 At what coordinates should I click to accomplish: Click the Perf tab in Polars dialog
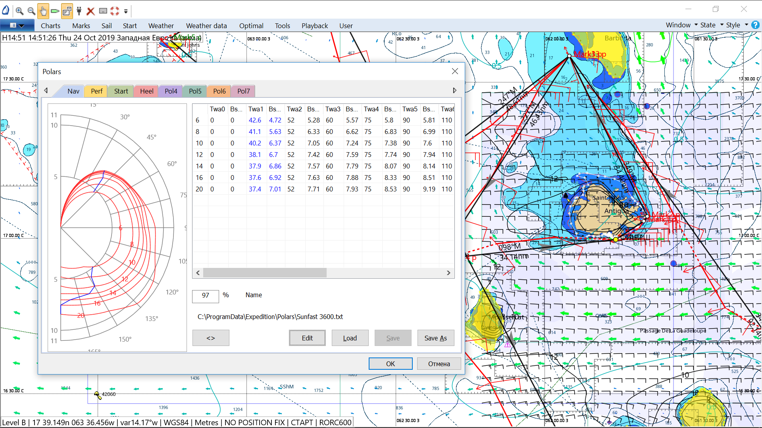pos(96,90)
